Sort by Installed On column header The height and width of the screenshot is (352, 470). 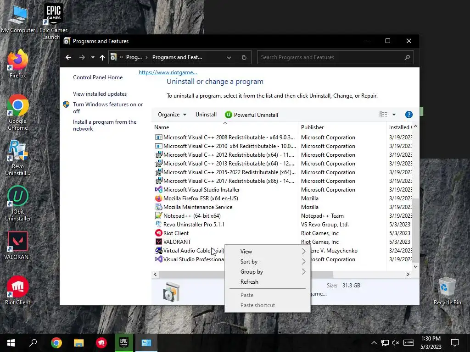(x=399, y=127)
